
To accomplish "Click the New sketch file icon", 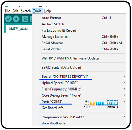I will tap(25, 19).
